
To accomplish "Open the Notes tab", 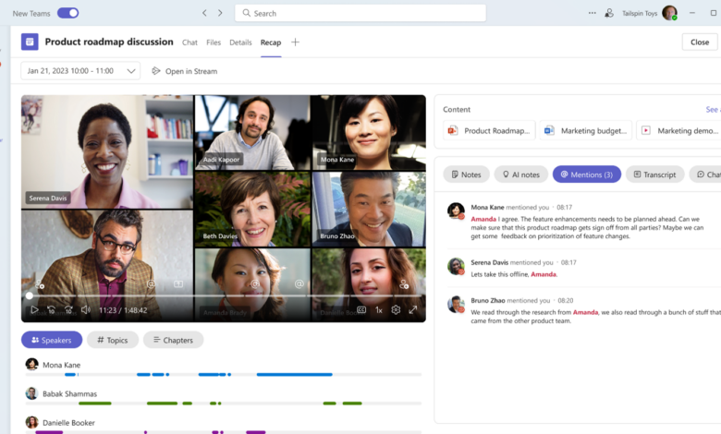I will coord(466,175).
